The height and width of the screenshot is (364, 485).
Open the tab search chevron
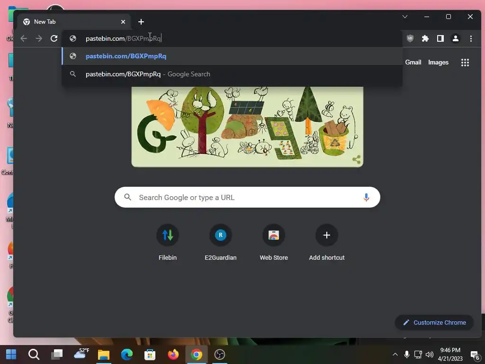click(405, 17)
